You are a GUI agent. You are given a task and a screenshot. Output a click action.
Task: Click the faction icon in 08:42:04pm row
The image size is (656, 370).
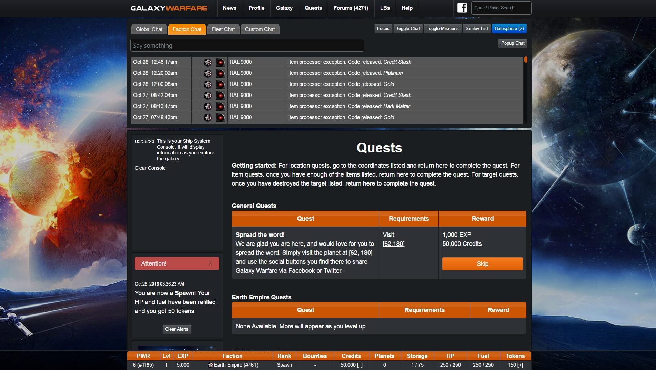[208, 96]
